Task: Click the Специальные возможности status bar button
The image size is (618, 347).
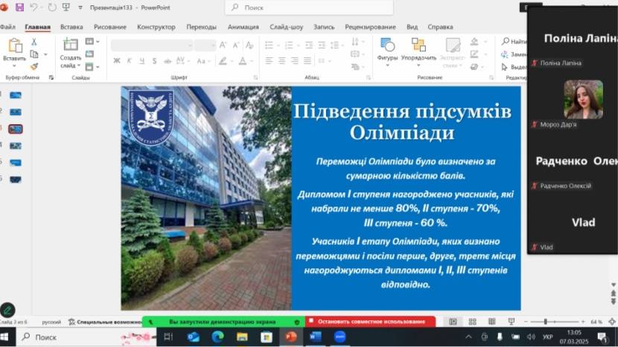Action: (105, 322)
